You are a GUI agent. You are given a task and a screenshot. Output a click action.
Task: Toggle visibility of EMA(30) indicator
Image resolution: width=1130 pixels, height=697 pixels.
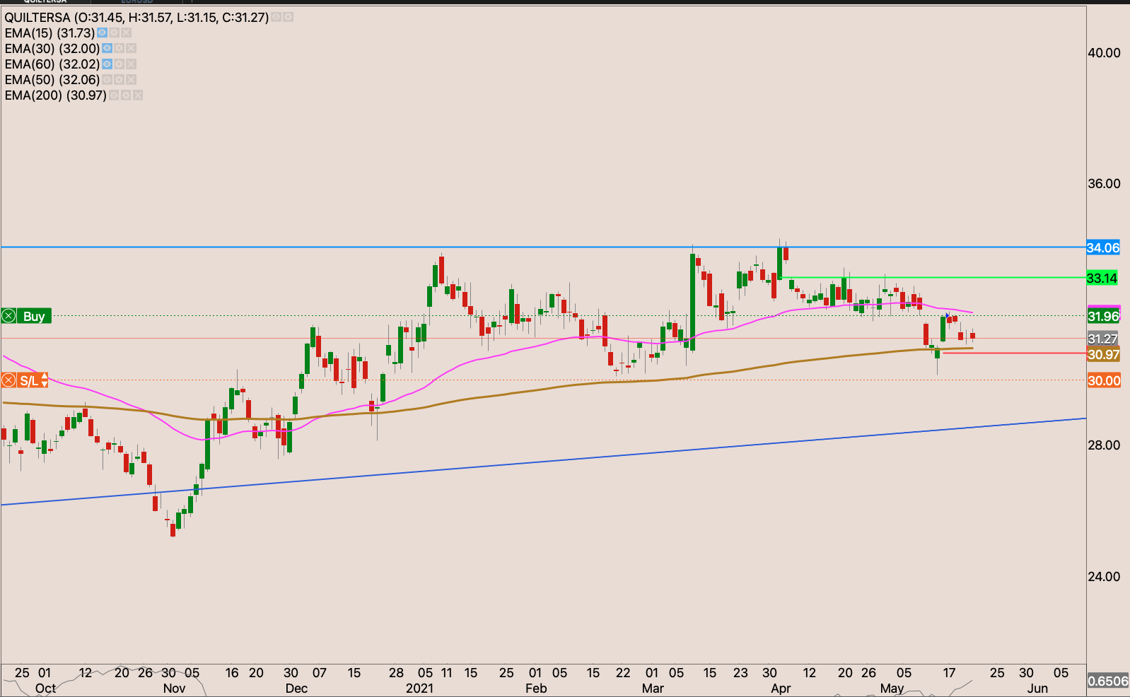click(x=107, y=49)
